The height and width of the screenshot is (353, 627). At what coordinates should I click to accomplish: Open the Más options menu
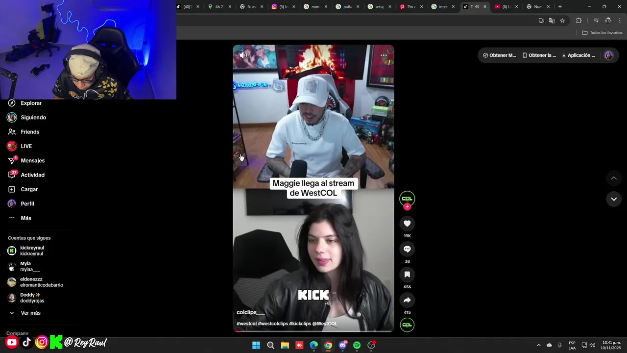[x=20, y=218]
